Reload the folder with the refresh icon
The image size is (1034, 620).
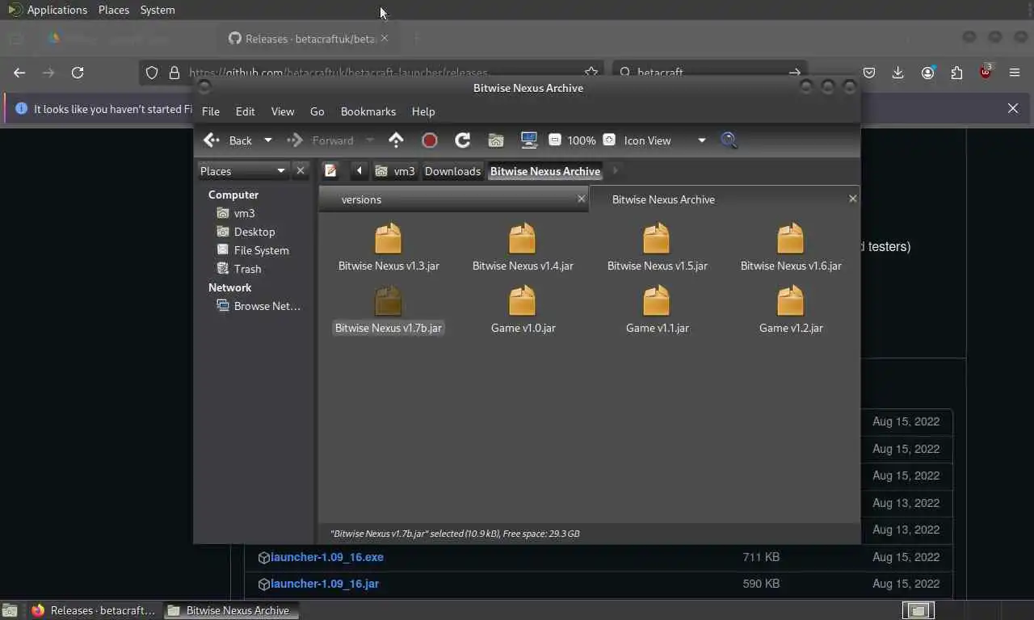pyautogui.click(x=463, y=140)
